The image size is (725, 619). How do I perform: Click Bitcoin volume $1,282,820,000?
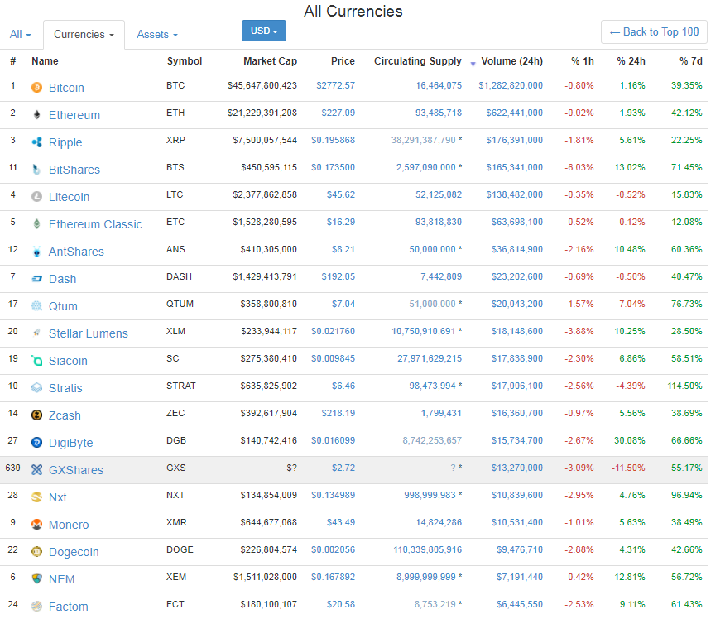pyautogui.click(x=511, y=85)
